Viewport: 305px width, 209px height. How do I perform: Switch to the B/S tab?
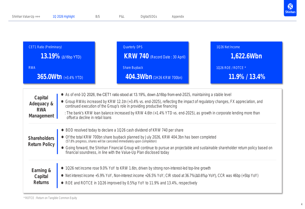click(98, 16)
